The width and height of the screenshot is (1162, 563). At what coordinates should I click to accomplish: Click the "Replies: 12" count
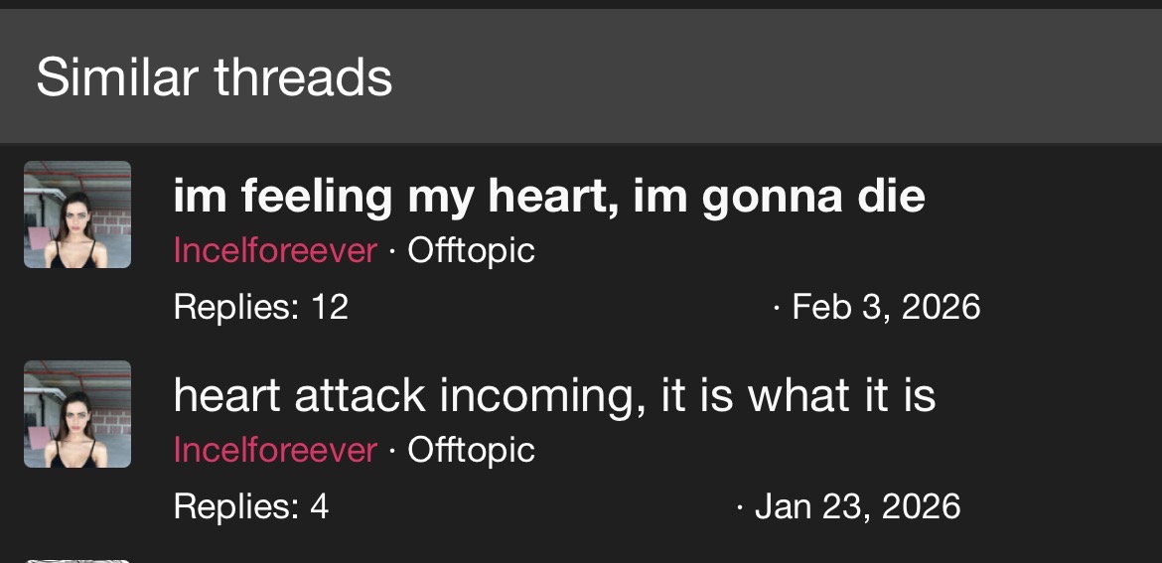[x=260, y=307]
